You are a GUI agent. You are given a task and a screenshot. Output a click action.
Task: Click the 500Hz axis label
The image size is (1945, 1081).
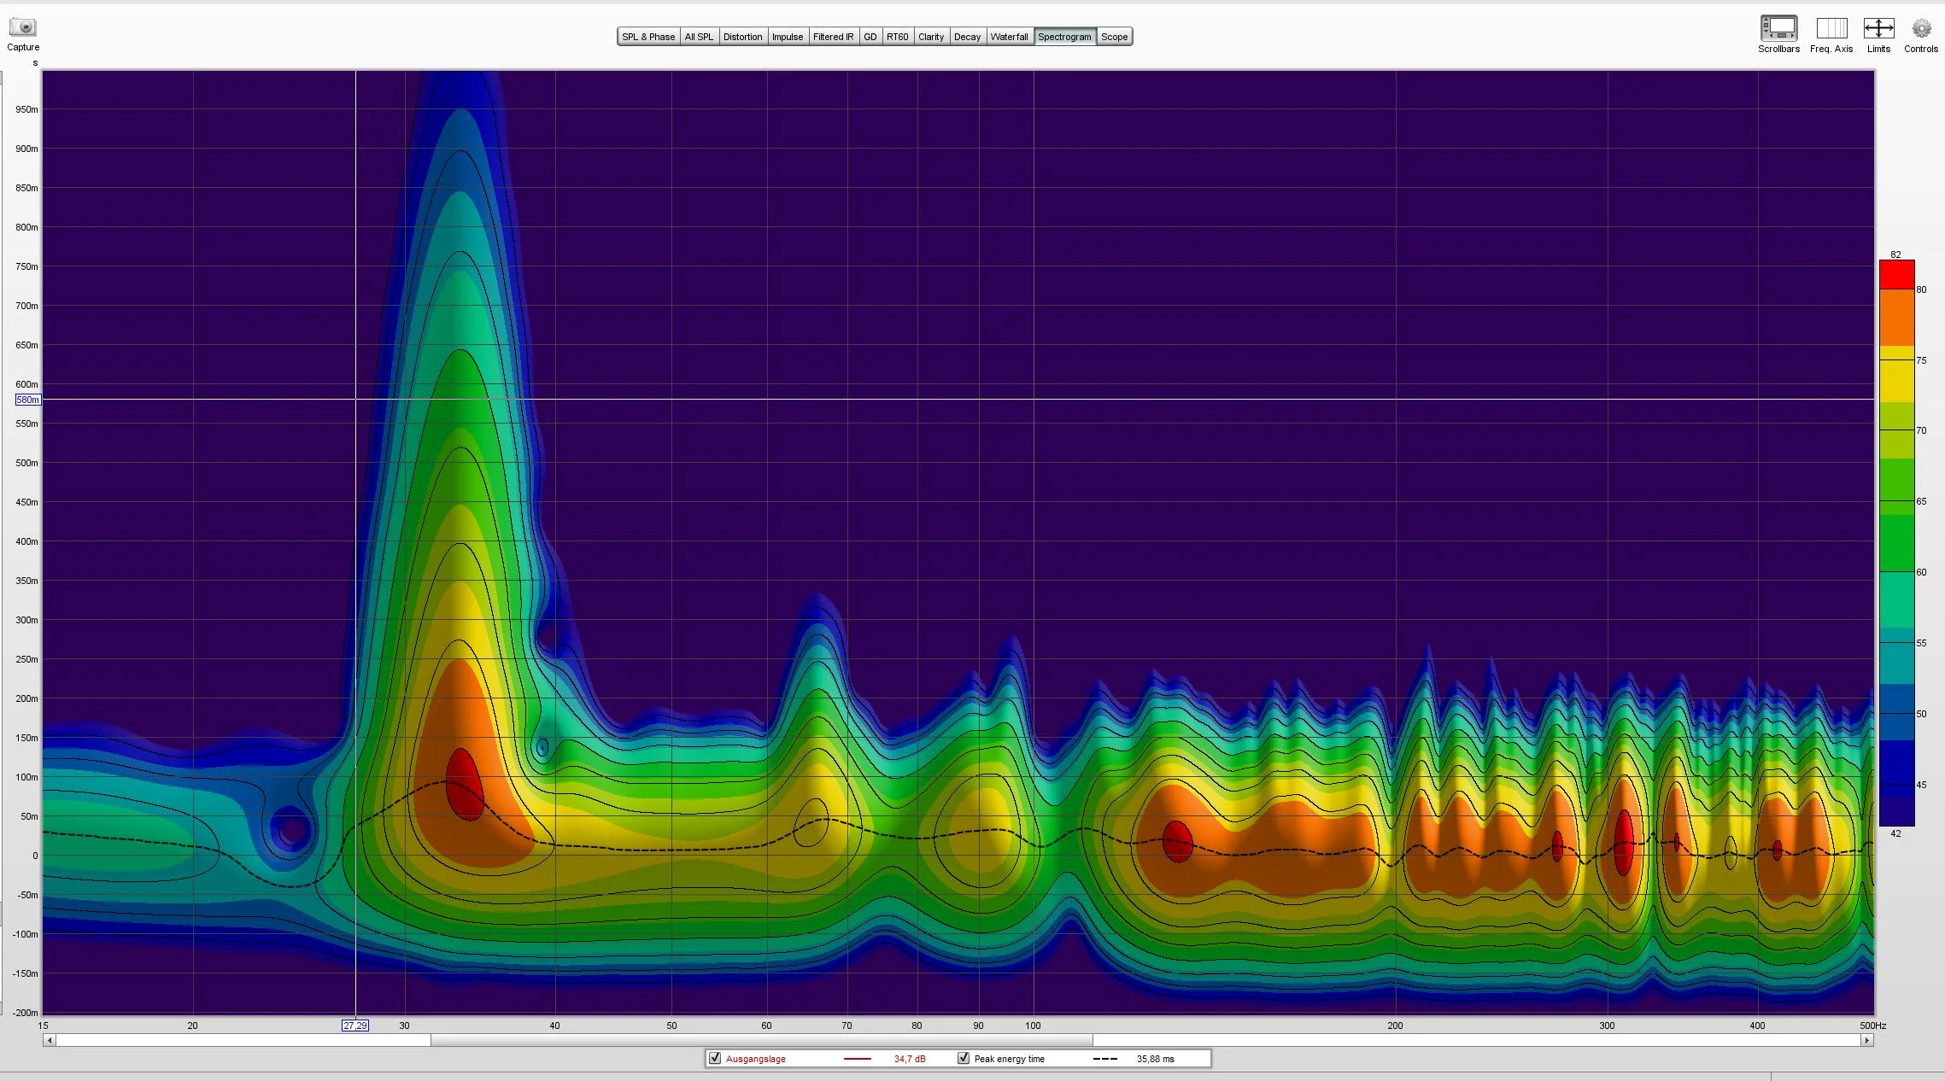click(x=1873, y=1025)
